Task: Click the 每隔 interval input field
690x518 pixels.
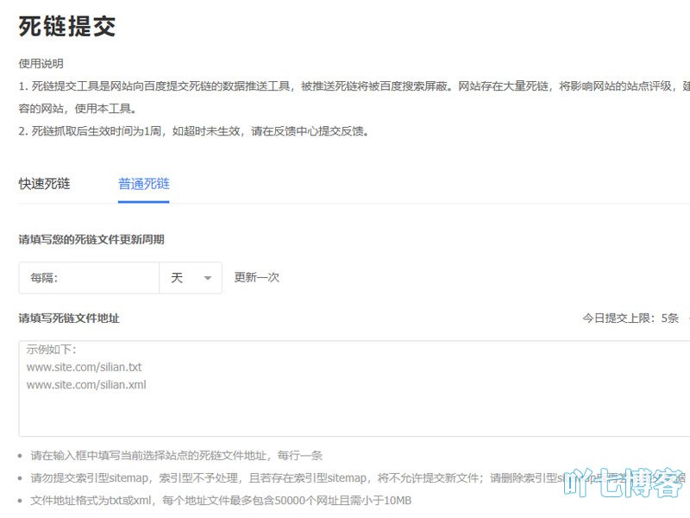Action: pos(89,278)
